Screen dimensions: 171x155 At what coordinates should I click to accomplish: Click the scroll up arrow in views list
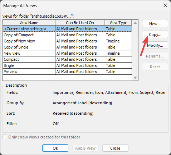tap(135, 23)
